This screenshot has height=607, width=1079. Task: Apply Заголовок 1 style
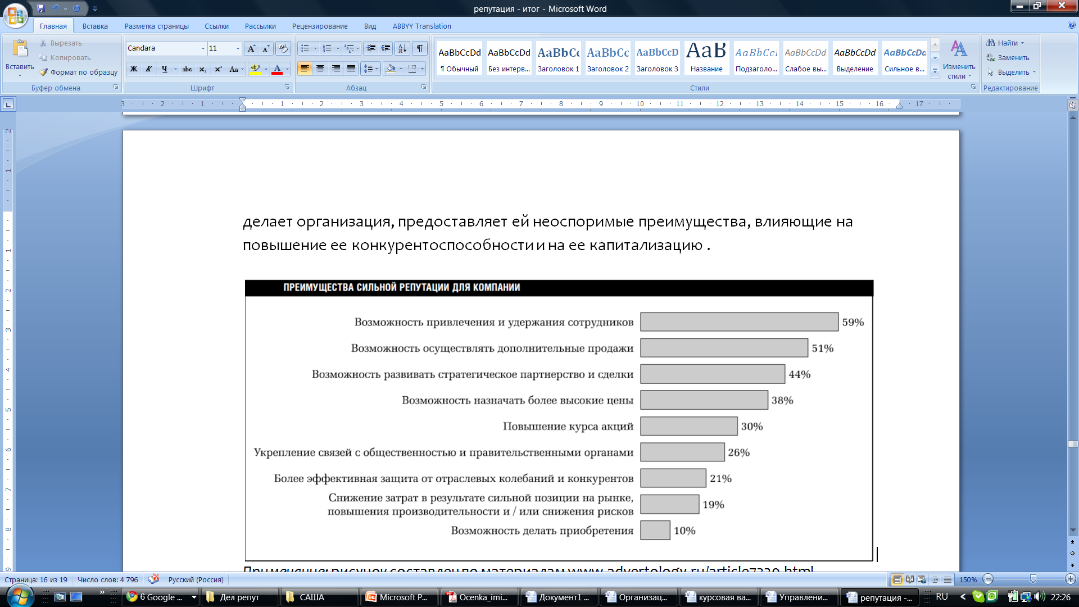pyautogui.click(x=558, y=57)
